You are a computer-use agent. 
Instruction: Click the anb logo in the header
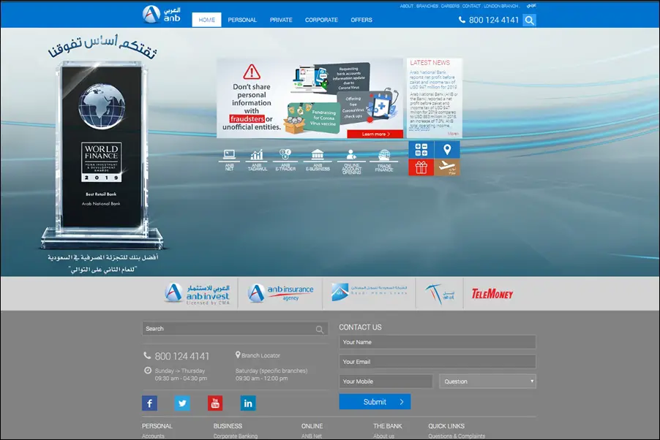162,15
